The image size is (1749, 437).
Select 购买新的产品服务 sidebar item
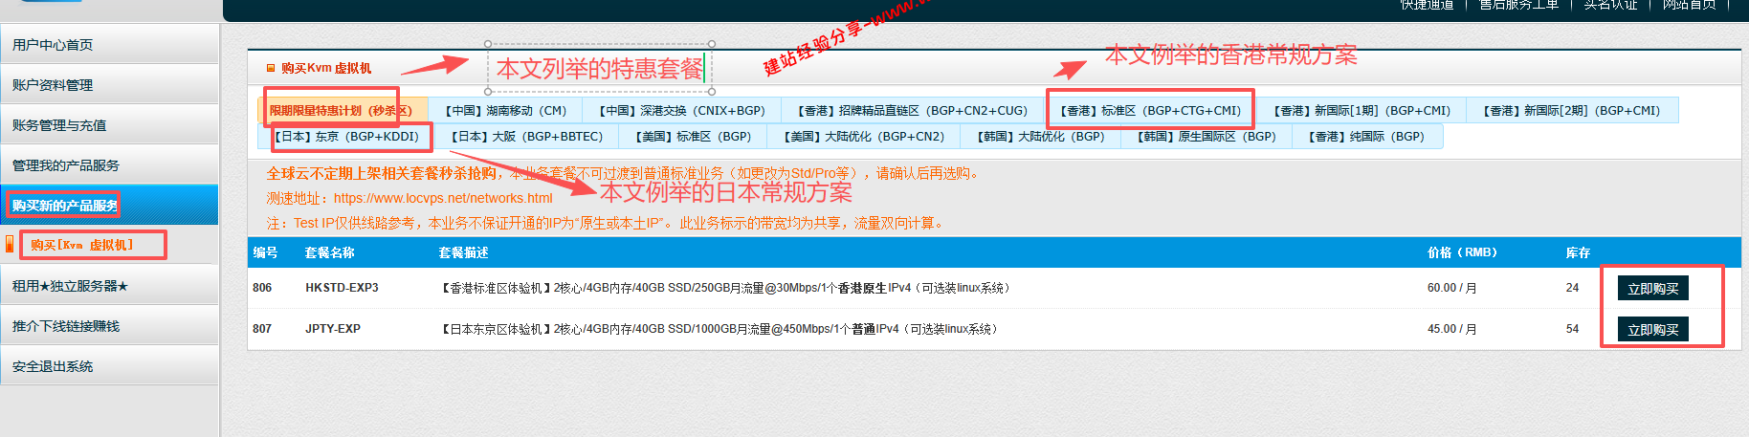click(x=109, y=206)
